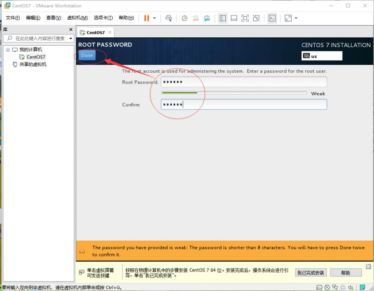Click the Root Password input field
Viewport: 374px width, 291px height.
[x=244, y=82]
